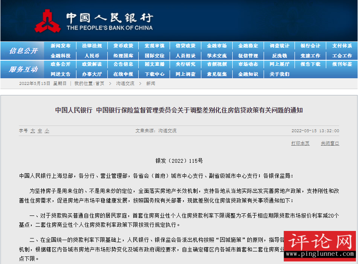Click 金融知识 in service menu
This screenshot has width=358, height=264.
coord(248,74)
